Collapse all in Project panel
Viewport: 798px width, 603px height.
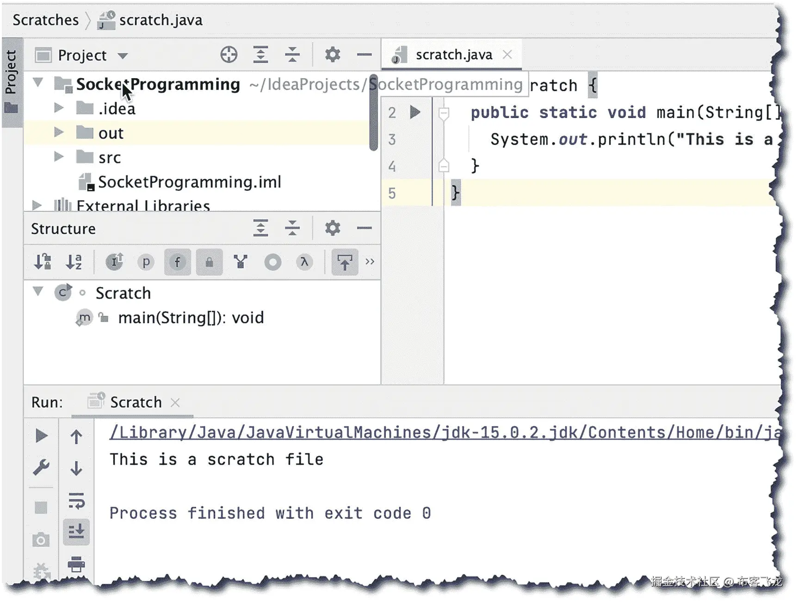[x=292, y=55]
